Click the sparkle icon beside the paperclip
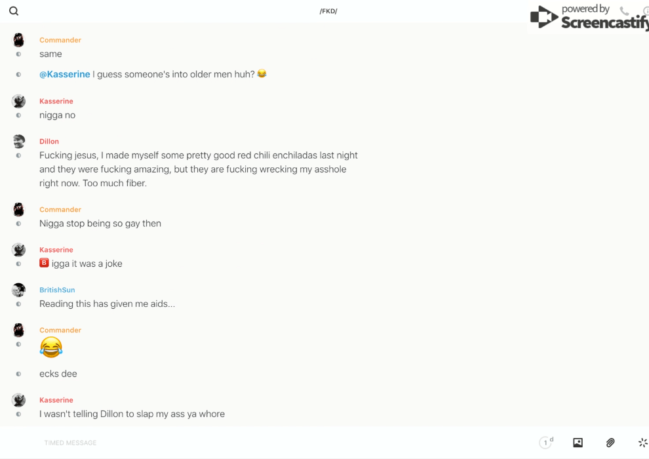 (642, 443)
